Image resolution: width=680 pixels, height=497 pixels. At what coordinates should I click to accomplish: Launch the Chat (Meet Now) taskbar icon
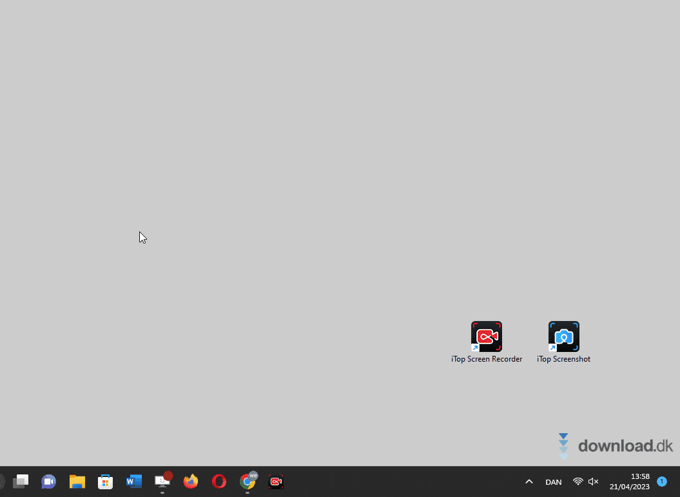48,482
